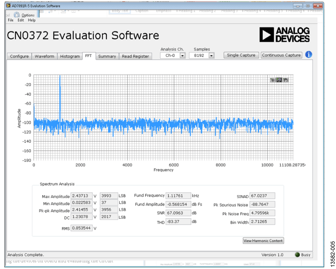Open the Help menu
336x269 pixels.
pos(32,20)
